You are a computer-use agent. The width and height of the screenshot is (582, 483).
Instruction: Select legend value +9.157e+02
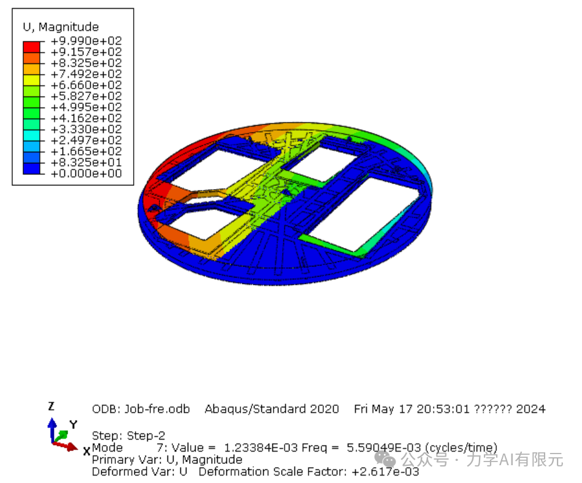86,52
